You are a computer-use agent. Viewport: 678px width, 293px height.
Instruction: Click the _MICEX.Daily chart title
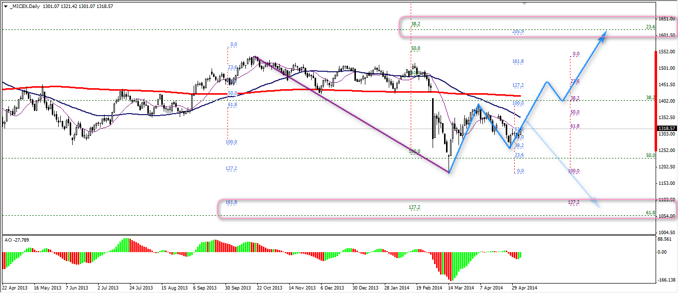coord(24,5)
